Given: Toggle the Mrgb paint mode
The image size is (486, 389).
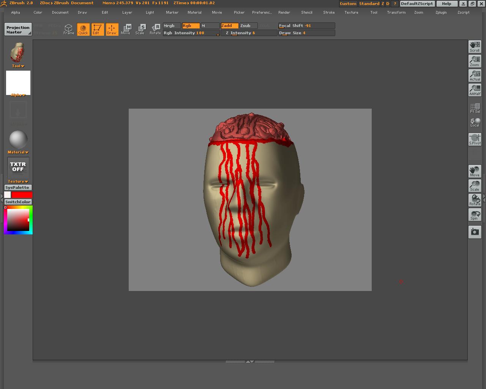Looking at the screenshot, I should coord(172,26).
